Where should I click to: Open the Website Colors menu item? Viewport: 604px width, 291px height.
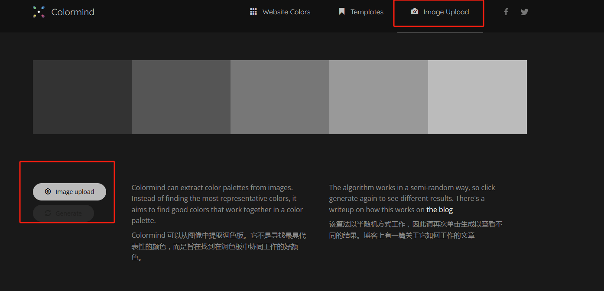[x=286, y=12]
